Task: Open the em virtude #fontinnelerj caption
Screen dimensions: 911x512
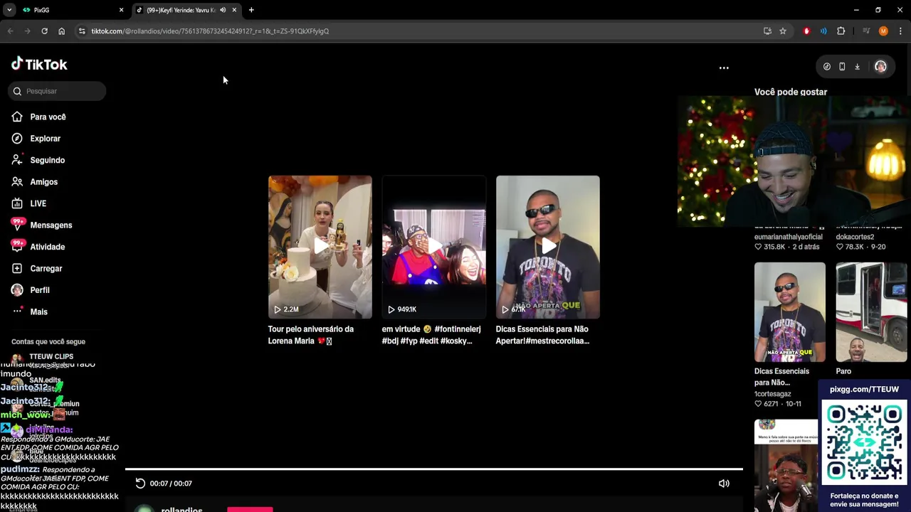Action: (x=431, y=335)
